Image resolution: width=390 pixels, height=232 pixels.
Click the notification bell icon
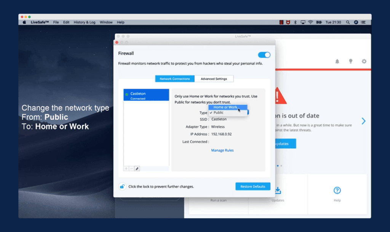pyautogui.click(x=337, y=61)
